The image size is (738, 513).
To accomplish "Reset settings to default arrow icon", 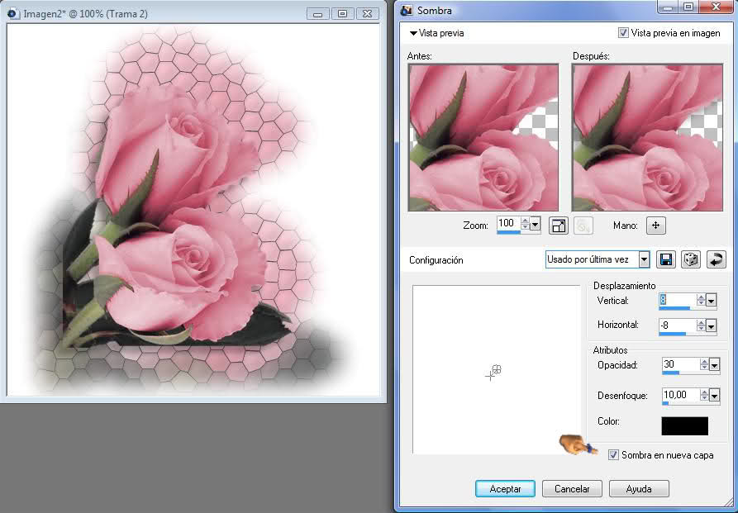I will click(x=716, y=259).
